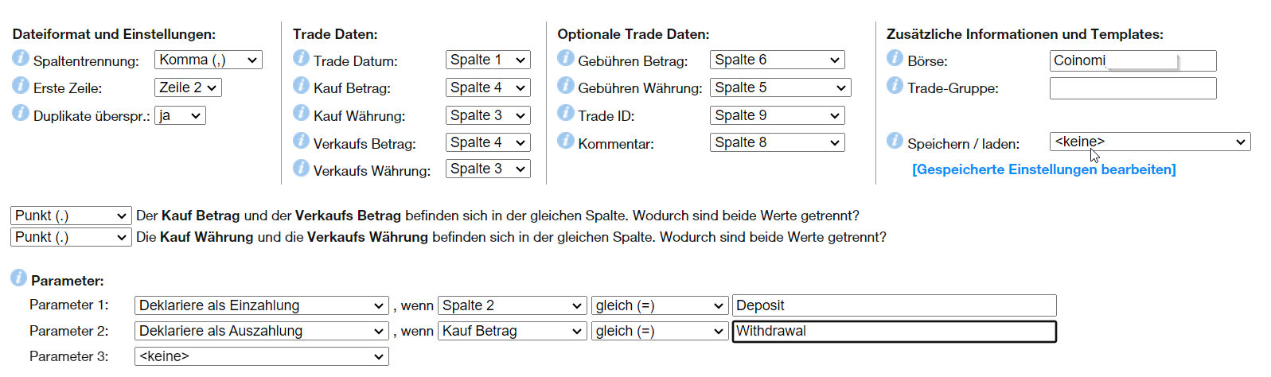Screen dimensions: 1271x377
Task: Click the info icon beside Parameter heading
Action: coord(18,278)
